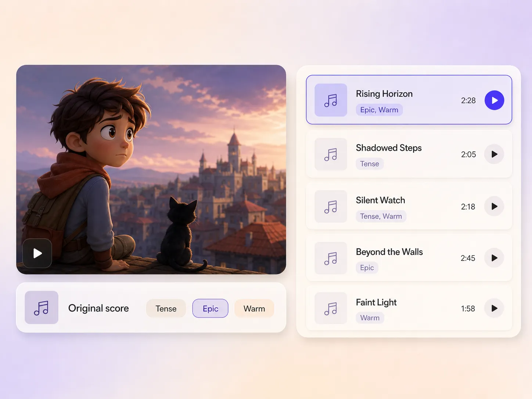Click the 1:58 duration of Faint Light
The image size is (532, 399).
468,309
